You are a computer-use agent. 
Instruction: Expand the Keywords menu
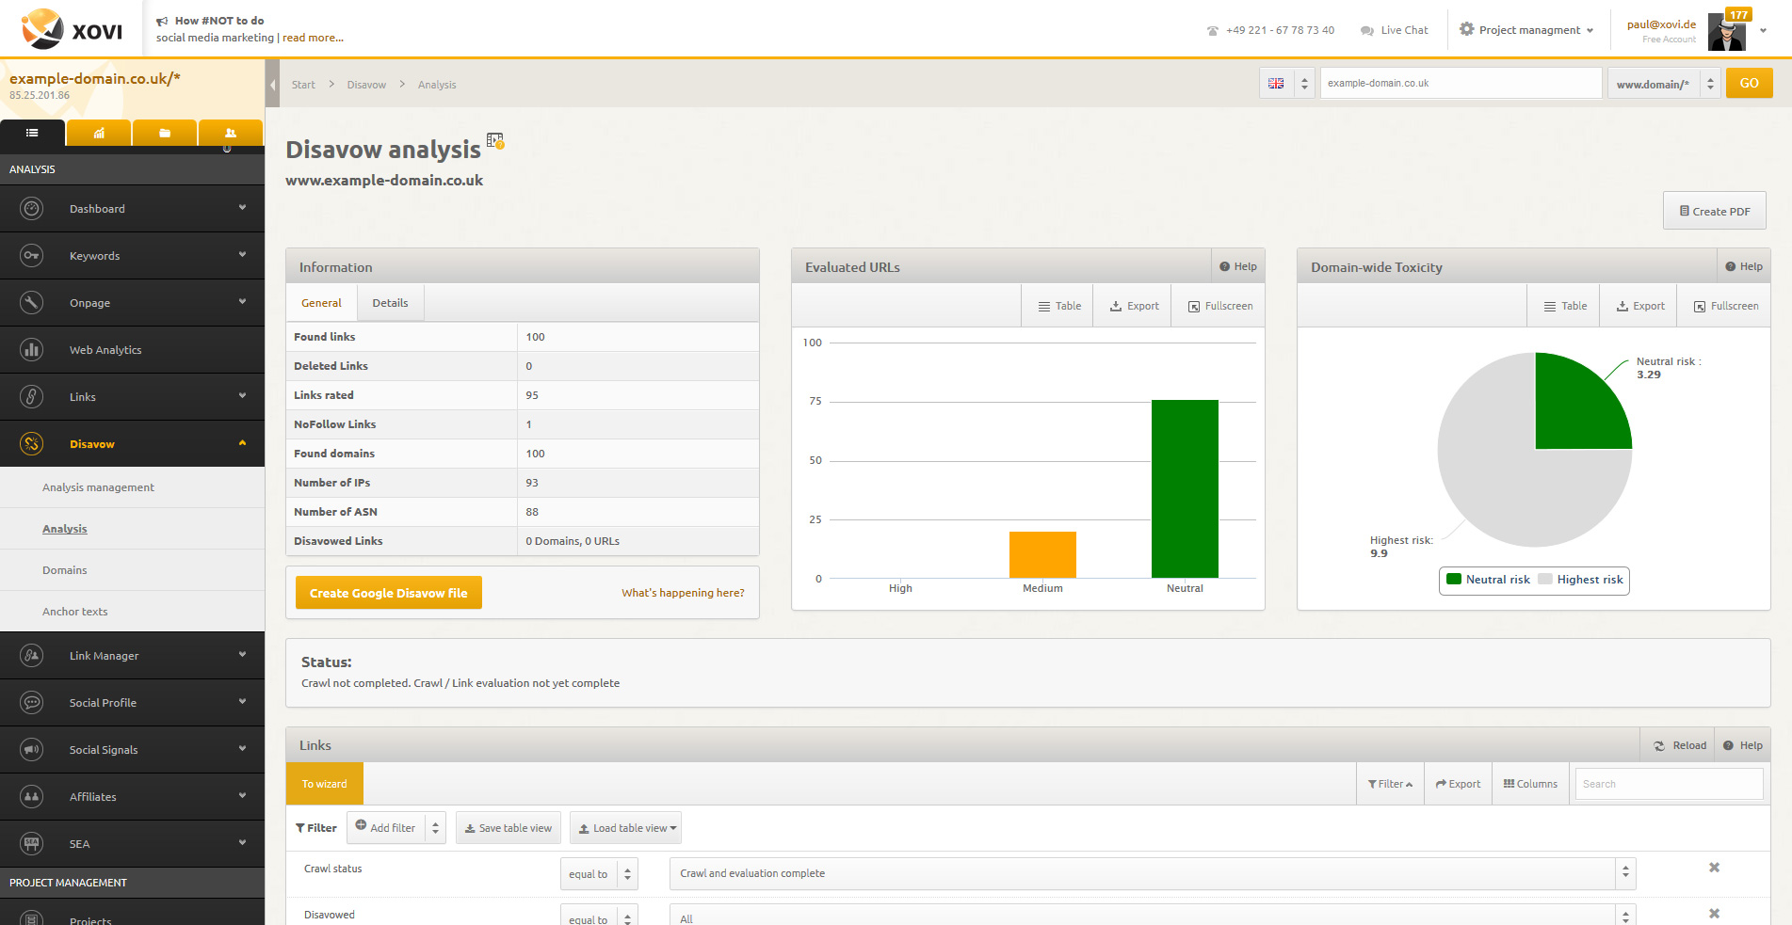pyautogui.click(x=242, y=255)
